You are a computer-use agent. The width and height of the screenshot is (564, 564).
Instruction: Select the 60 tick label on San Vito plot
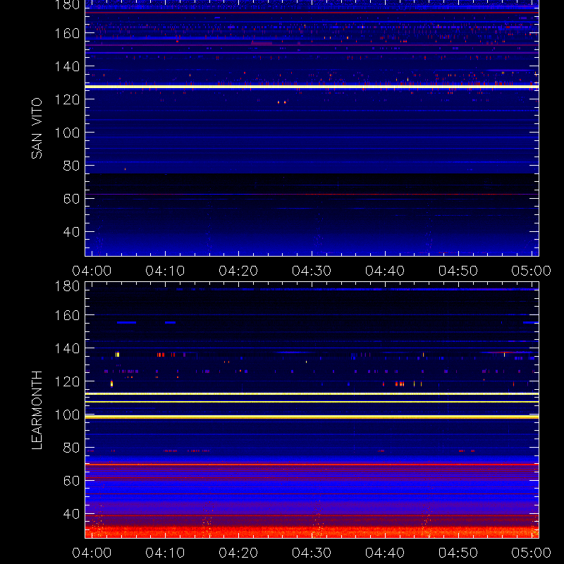(71, 199)
